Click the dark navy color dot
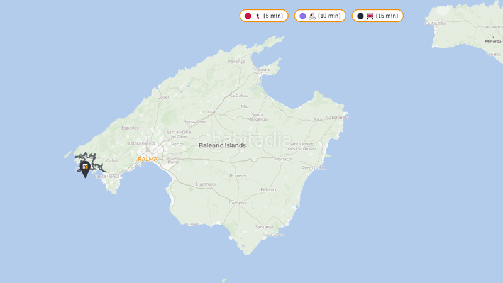 point(360,16)
